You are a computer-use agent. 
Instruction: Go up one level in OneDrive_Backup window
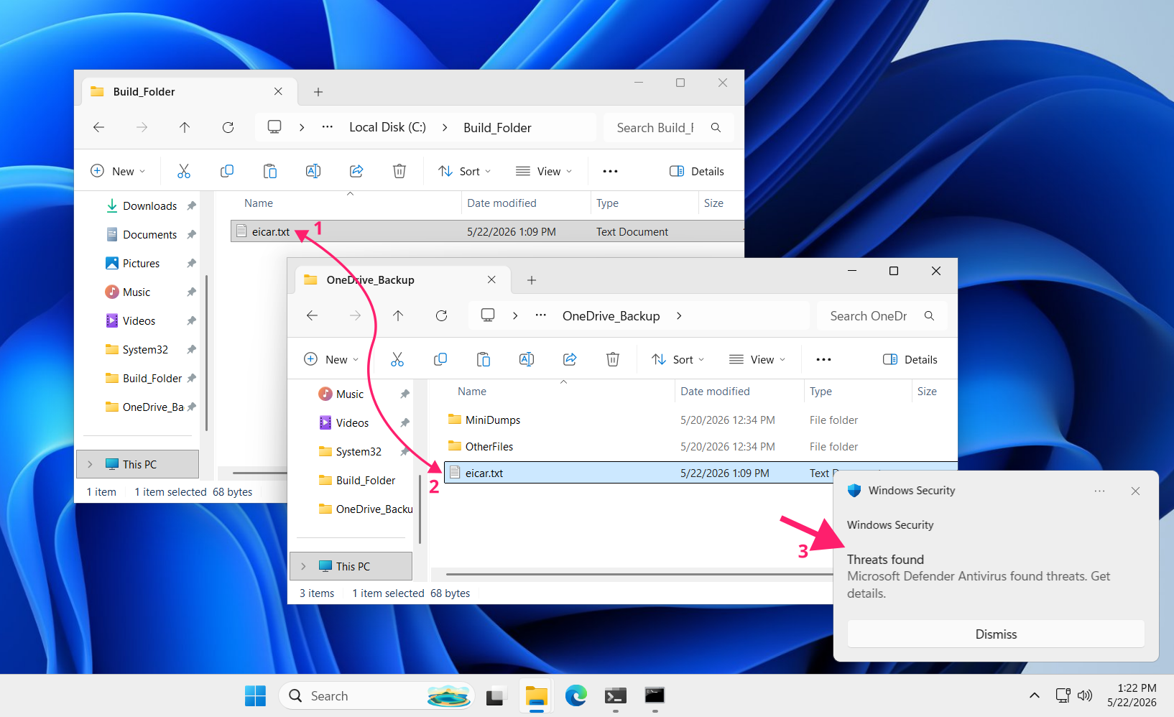pyautogui.click(x=398, y=315)
